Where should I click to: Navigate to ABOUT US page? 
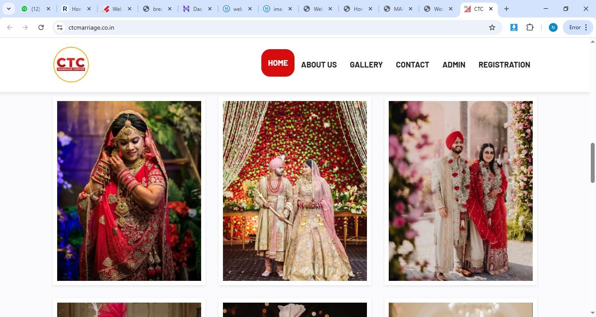(x=319, y=64)
